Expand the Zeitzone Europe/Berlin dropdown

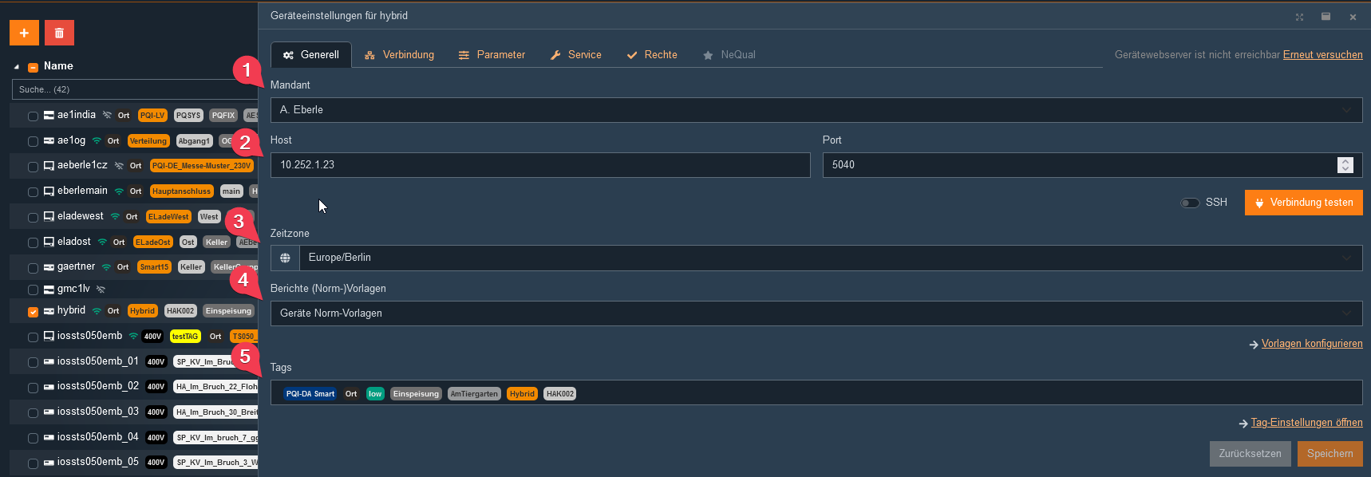(830, 258)
